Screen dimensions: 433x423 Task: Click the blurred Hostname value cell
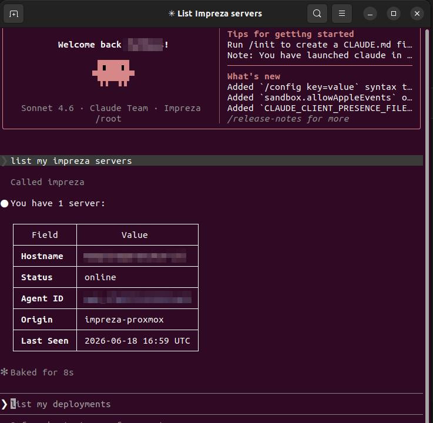click(x=137, y=256)
